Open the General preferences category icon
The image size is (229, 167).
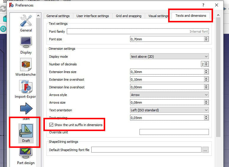point(26,21)
